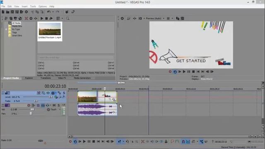
Task: Toggle Lock Envelopes to Events padlock
Action: 166,142
